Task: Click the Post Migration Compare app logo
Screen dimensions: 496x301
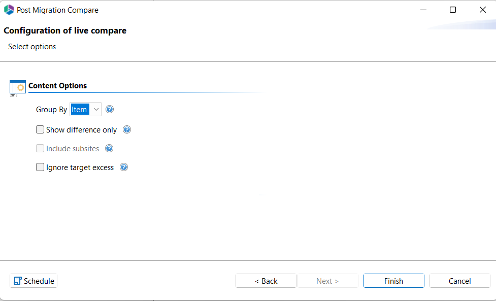Action: pyautogui.click(x=8, y=9)
